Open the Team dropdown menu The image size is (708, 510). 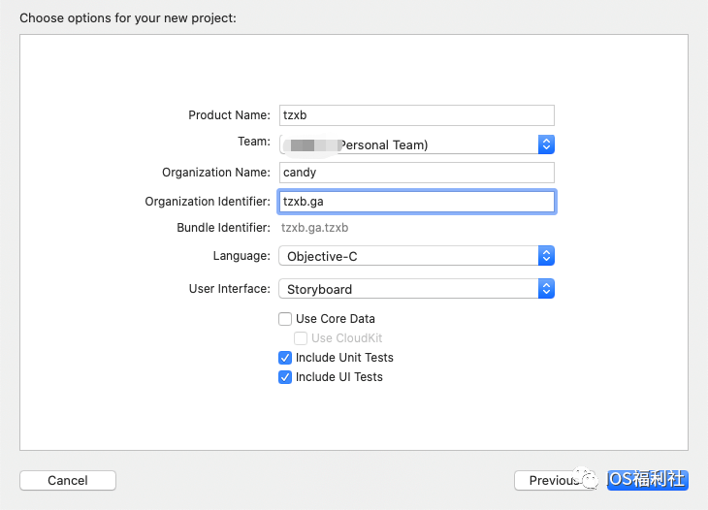[407, 144]
